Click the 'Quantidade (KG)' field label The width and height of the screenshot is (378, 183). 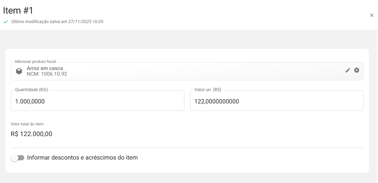click(x=31, y=90)
